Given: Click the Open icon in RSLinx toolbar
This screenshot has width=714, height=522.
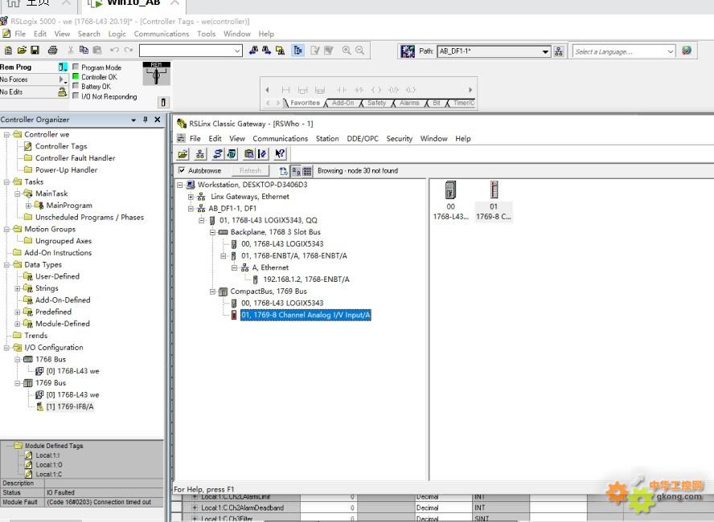Looking at the screenshot, I should 183,154.
